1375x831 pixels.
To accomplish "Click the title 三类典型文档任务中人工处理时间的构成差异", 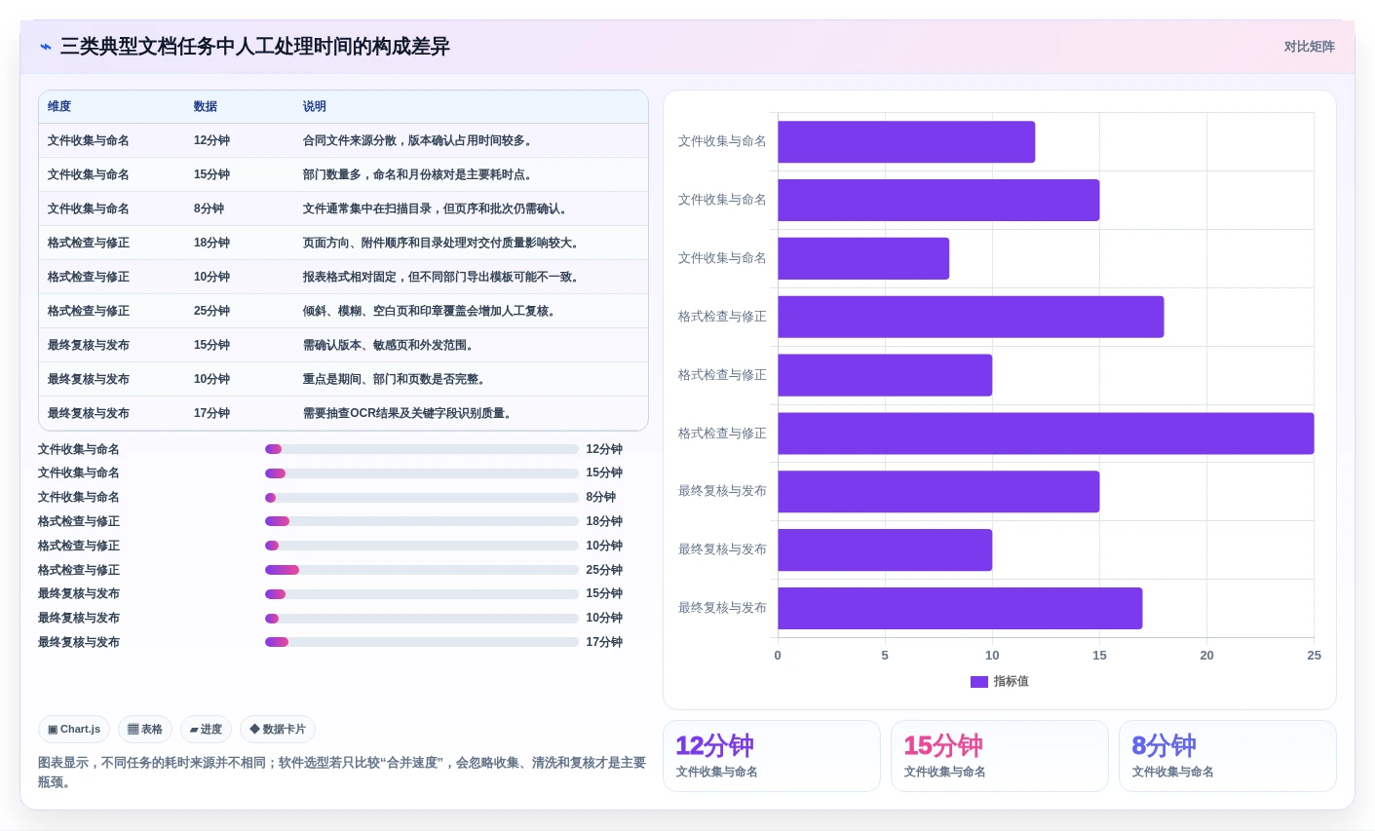I will point(255,47).
